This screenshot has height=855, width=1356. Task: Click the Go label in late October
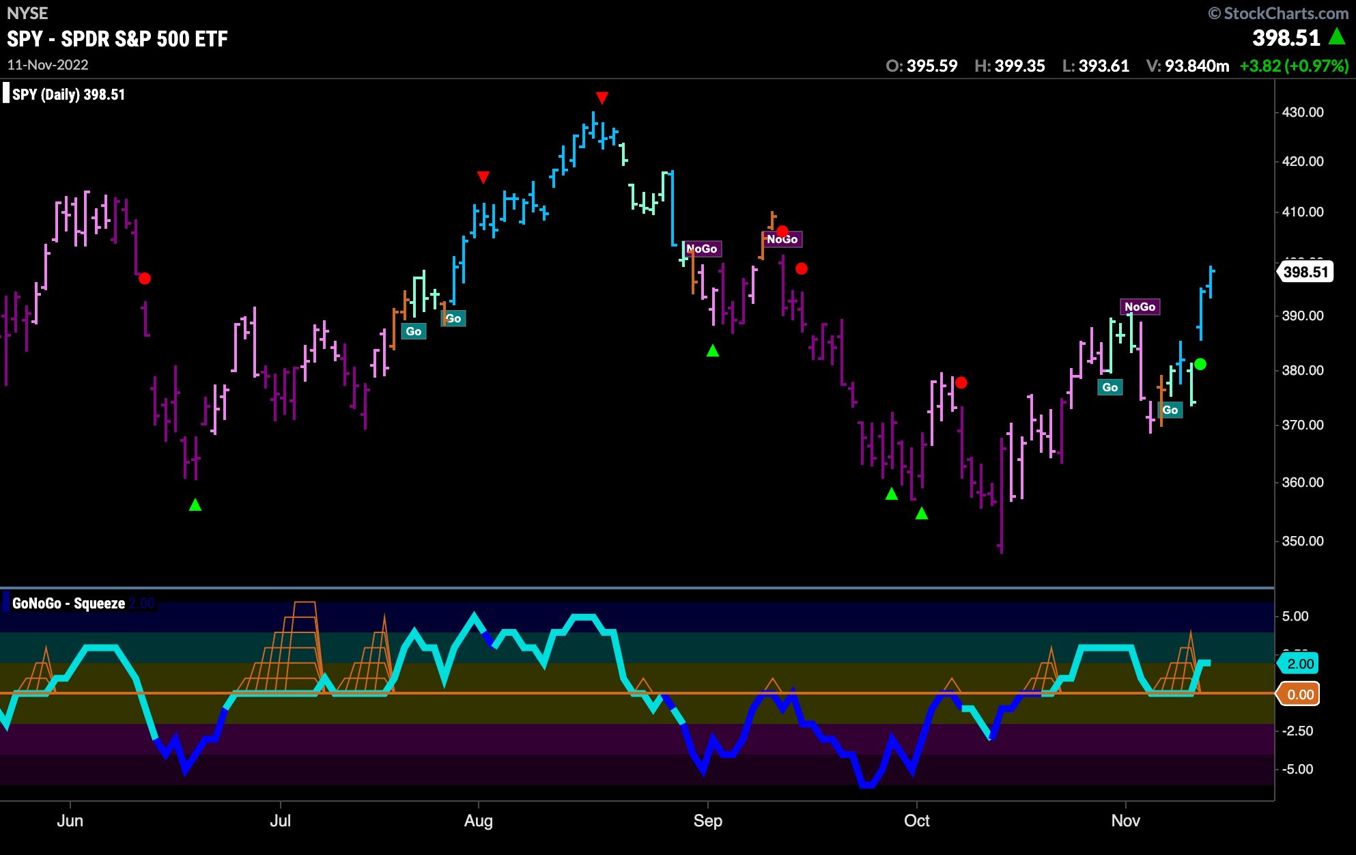(x=1110, y=387)
